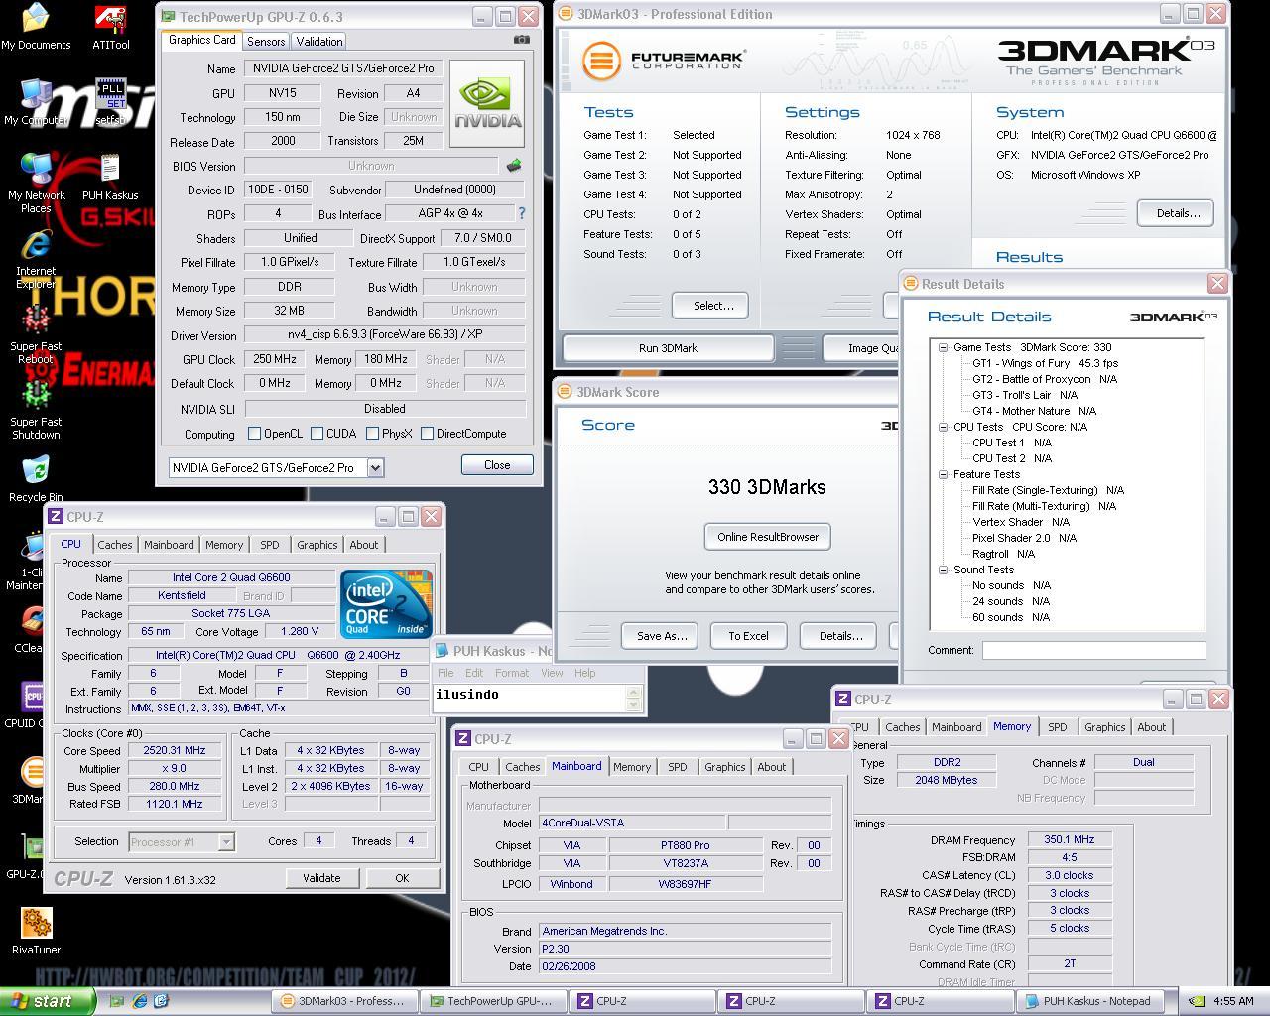1270x1016 pixels.
Task: Click the Online ResultBrowser button
Action: (x=768, y=537)
